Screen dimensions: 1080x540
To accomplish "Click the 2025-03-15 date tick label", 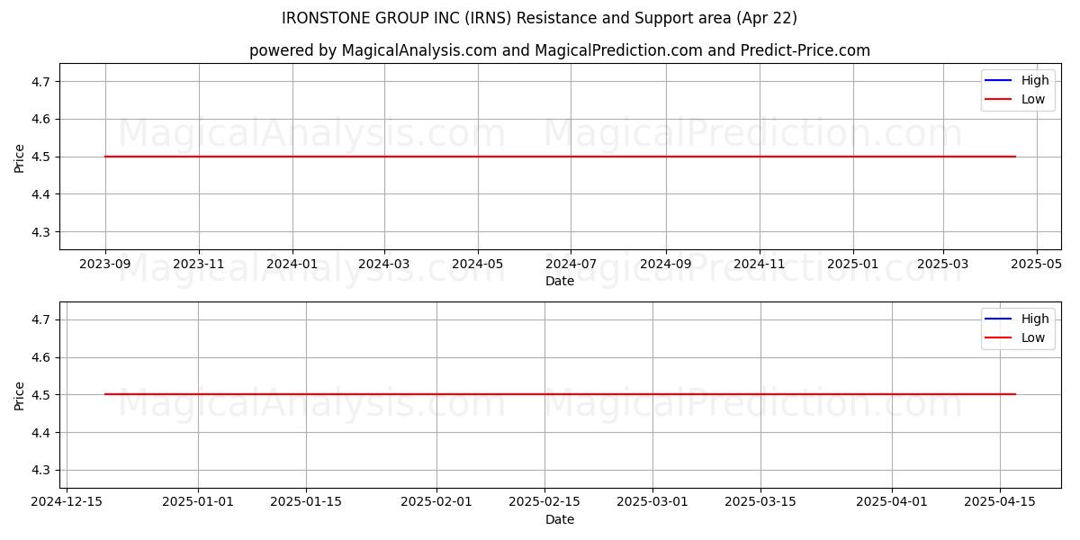I will [x=760, y=503].
